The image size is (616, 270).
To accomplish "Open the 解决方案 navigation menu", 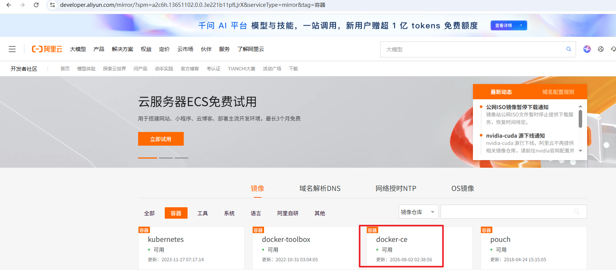I will pos(123,49).
